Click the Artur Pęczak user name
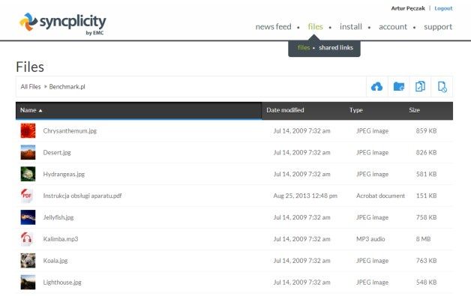This screenshot has width=471, height=296. tap(408, 8)
